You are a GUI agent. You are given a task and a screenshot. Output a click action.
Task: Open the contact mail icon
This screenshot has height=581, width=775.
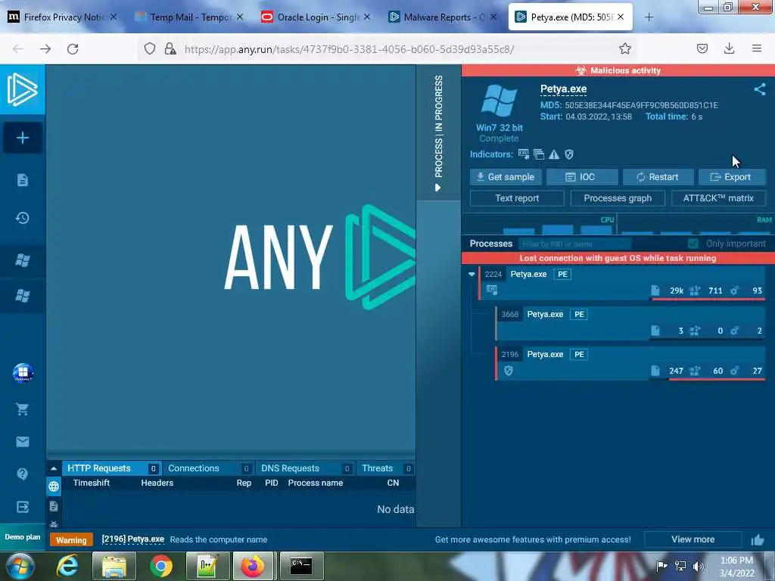coord(22,442)
